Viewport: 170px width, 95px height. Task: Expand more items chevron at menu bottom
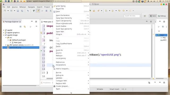(x=71, y=93)
